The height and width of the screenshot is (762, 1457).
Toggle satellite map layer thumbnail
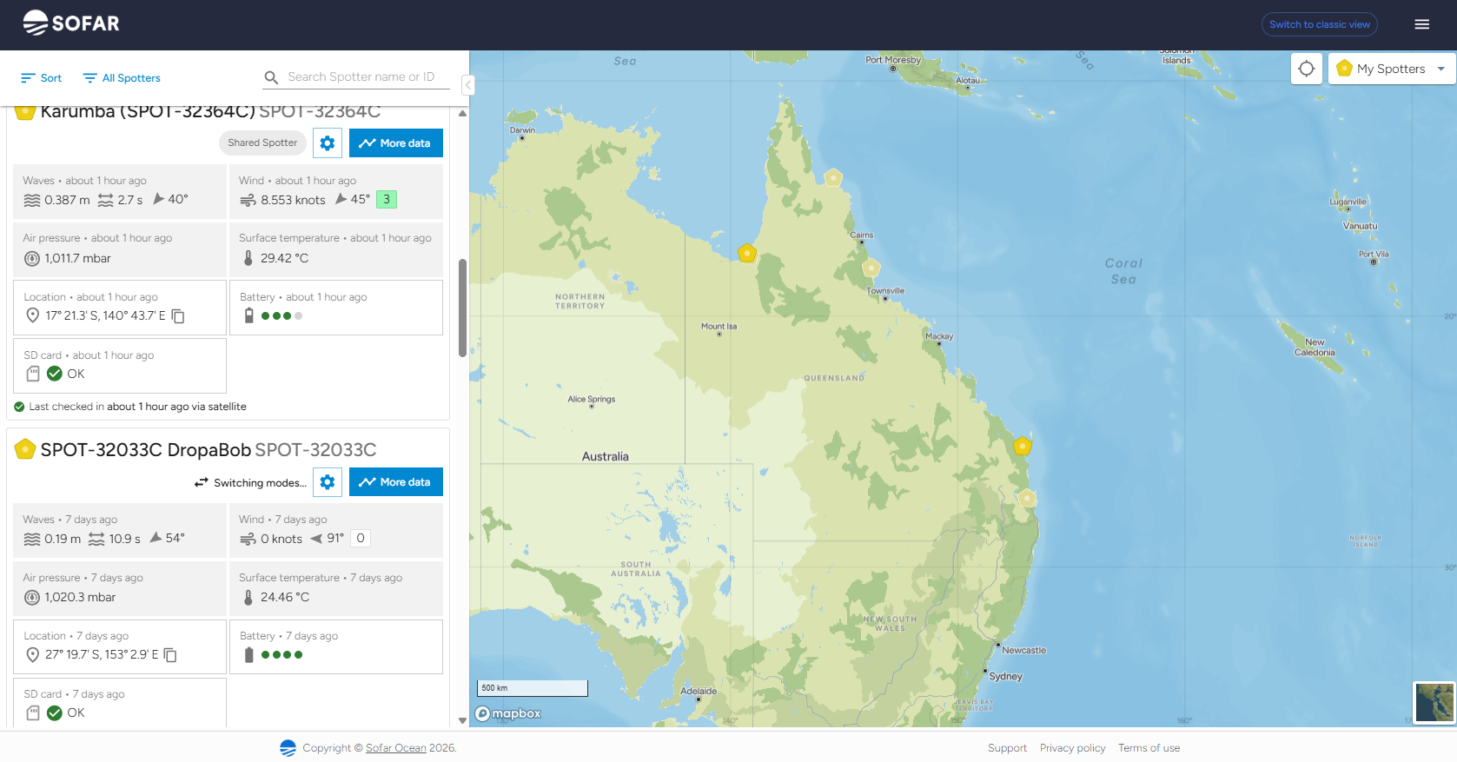coord(1434,703)
